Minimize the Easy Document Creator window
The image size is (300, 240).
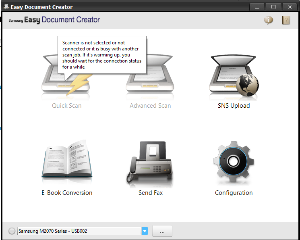click(257, 7)
